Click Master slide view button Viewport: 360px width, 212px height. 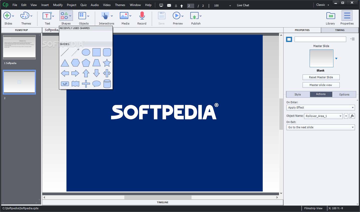[321, 85]
